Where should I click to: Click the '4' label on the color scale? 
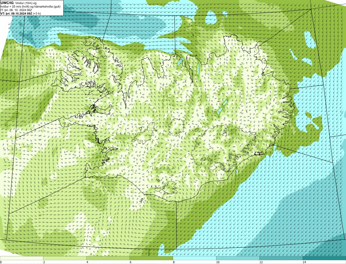click(x=87, y=262)
